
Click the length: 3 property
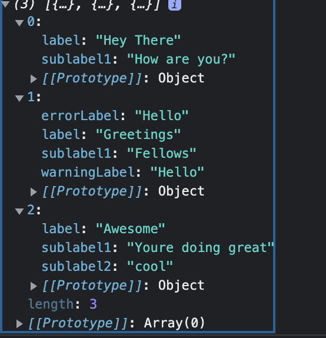(x=62, y=304)
